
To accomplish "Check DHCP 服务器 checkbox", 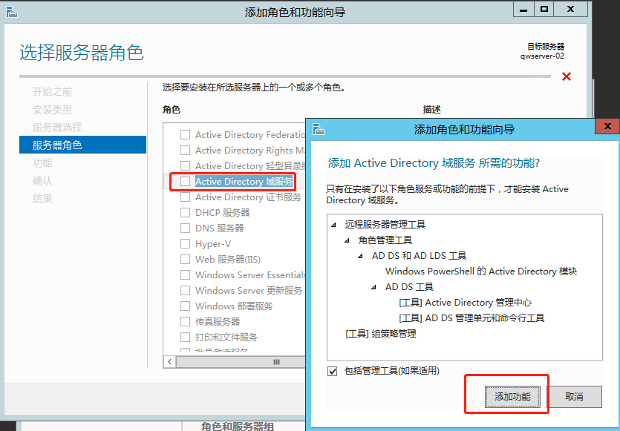I will pos(185,213).
